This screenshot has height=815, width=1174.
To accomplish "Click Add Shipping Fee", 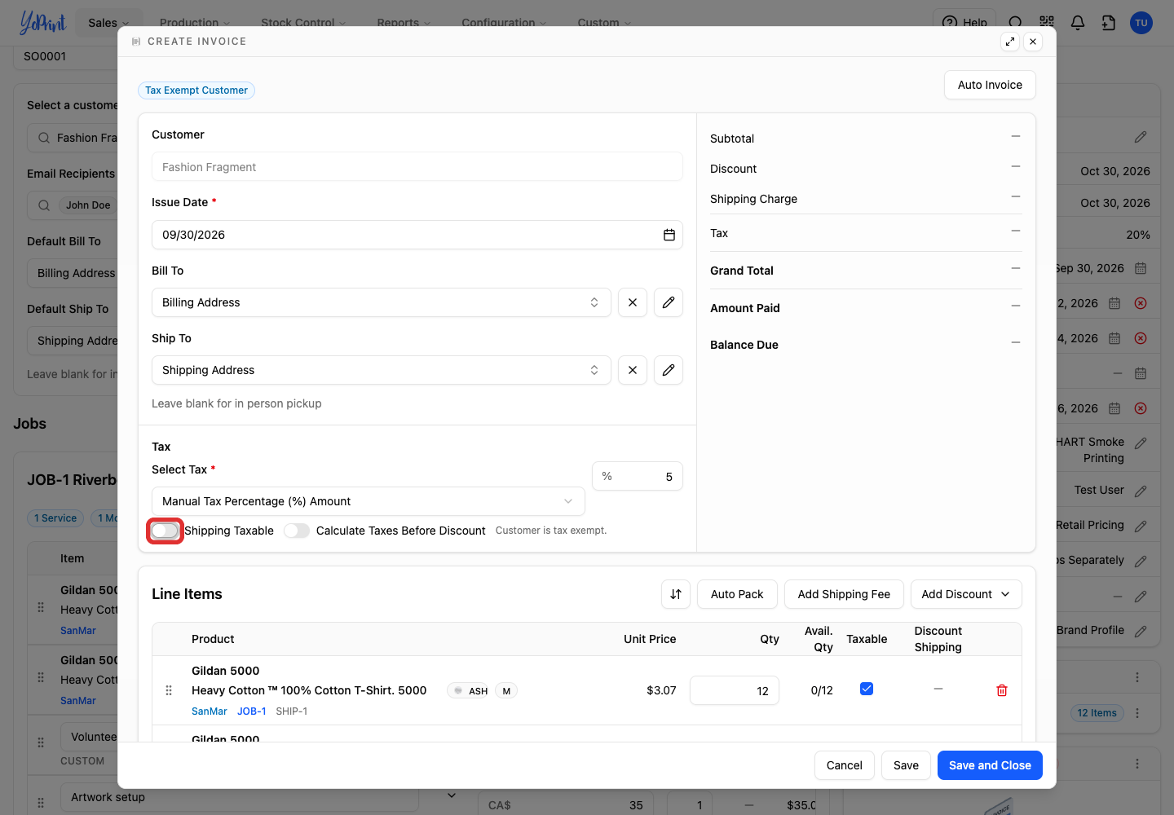I will [844, 594].
